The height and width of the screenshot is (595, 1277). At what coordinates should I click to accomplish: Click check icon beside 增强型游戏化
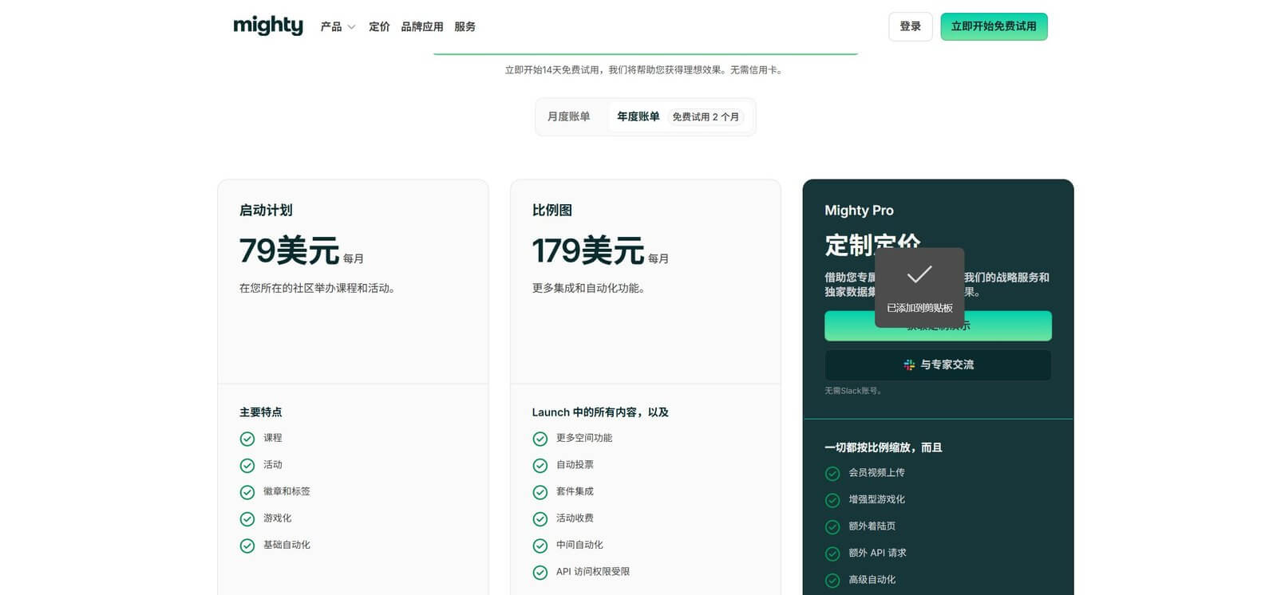click(x=832, y=500)
